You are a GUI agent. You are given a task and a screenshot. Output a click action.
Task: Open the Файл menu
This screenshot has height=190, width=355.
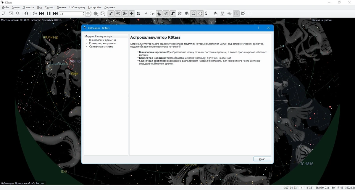(x=5, y=7)
